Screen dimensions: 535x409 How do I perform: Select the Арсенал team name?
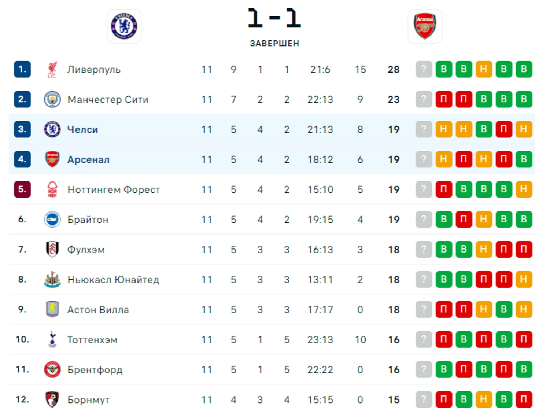pos(88,160)
